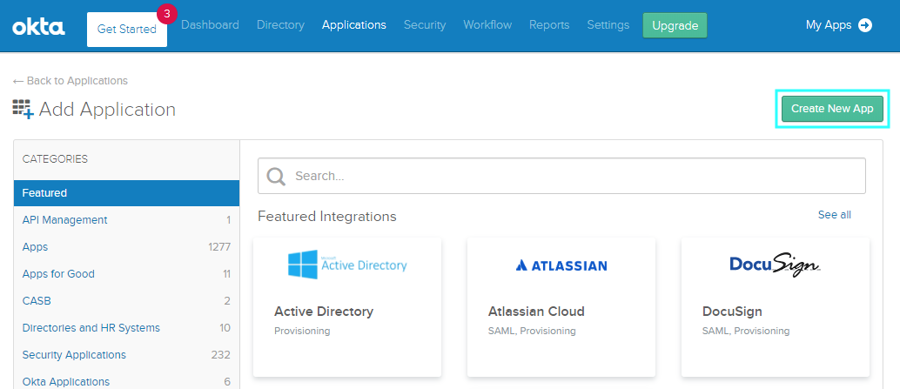
Task: Click the red notification badge showing 3
Action: tap(166, 14)
